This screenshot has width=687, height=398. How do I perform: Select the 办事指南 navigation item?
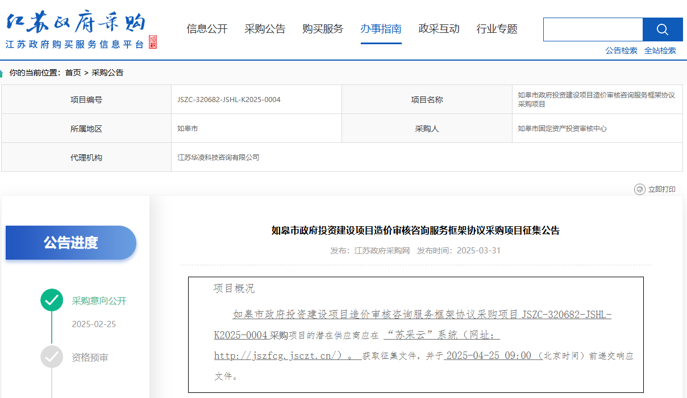(380, 29)
